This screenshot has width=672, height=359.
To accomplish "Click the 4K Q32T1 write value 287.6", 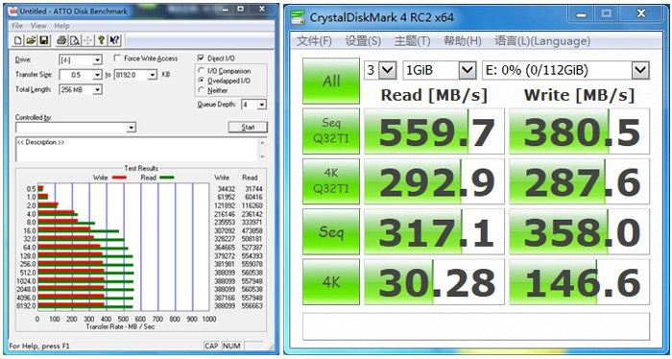I will (x=580, y=181).
